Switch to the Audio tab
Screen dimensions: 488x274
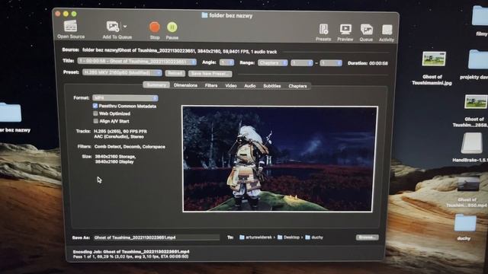coord(250,86)
